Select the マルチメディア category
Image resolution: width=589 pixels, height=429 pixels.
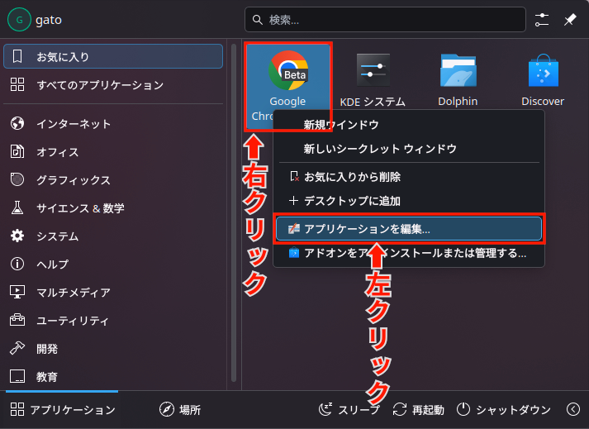tap(113, 292)
